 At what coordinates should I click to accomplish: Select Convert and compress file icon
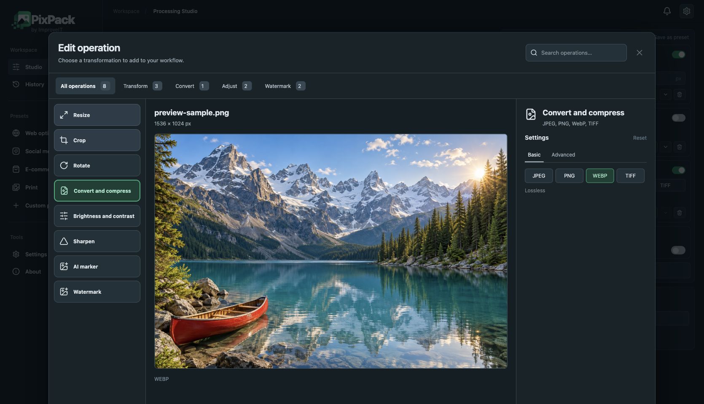(64, 191)
